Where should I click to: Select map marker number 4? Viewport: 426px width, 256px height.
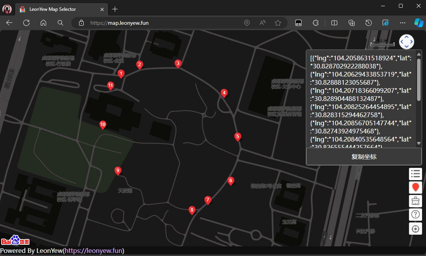pos(224,93)
